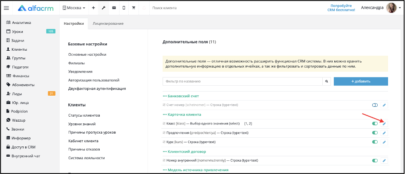Open the hamburger menu icon
Image resolution: width=405 pixels, height=174 pixels.
click(7, 8)
